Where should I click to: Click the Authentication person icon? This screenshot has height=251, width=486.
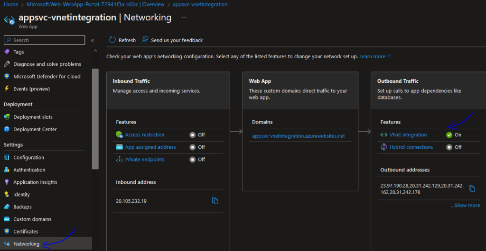[x=7, y=170]
